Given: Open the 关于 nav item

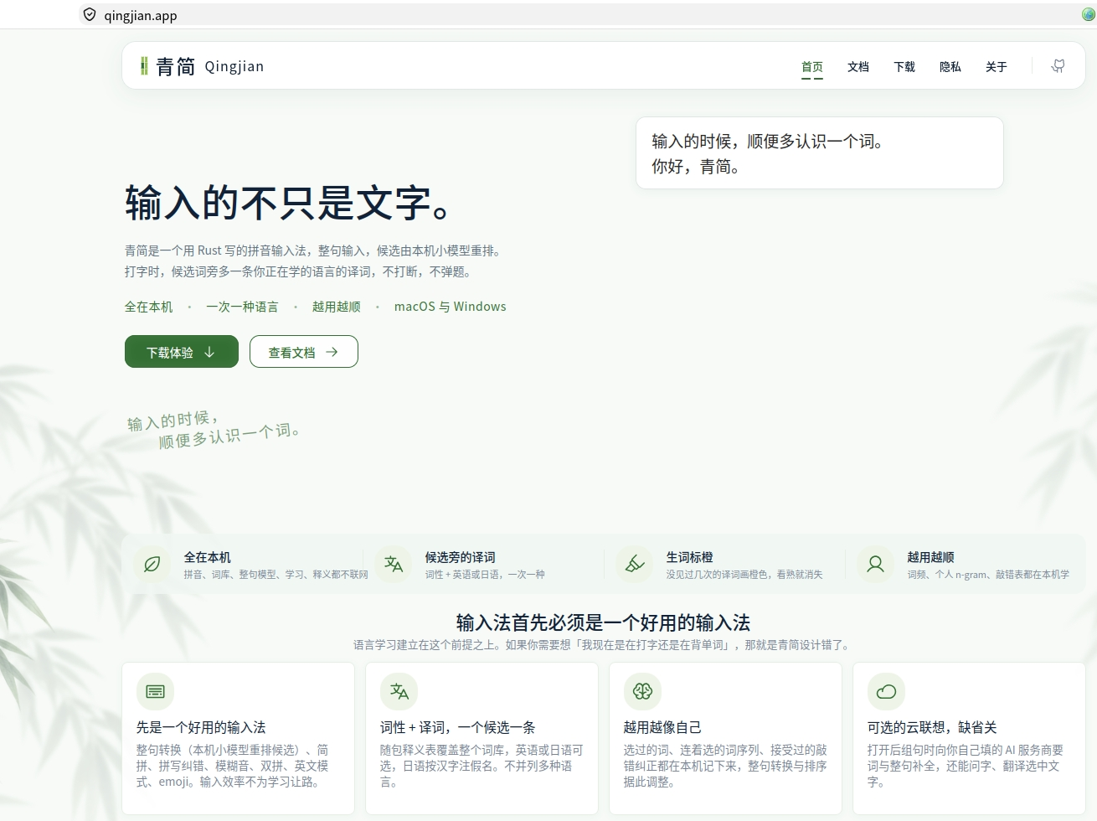Looking at the screenshot, I should [x=997, y=67].
